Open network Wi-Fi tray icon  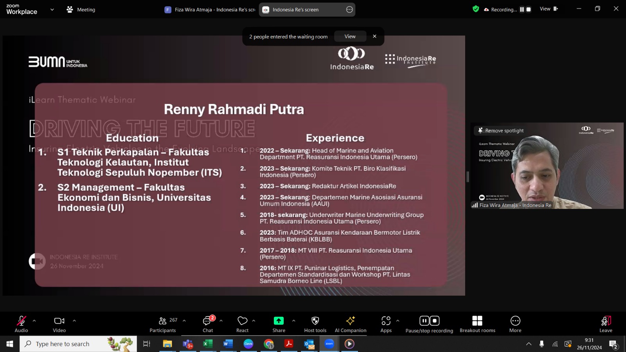(x=555, y=344)
